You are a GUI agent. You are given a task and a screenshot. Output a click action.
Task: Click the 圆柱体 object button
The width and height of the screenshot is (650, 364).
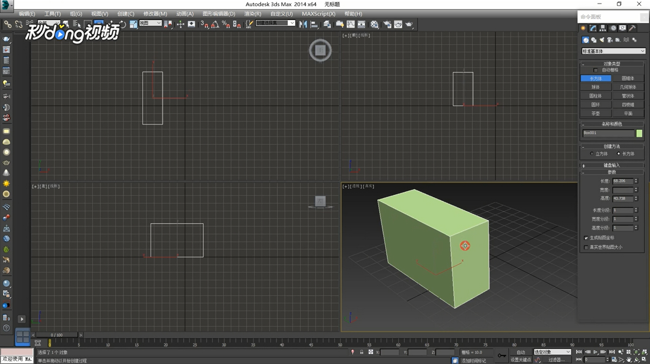pos(596,96)
